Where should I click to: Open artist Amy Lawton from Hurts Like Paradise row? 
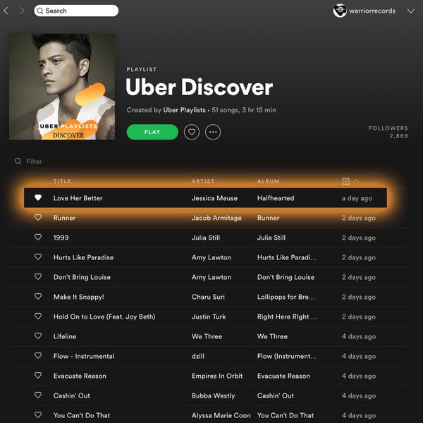click(211, 257)
